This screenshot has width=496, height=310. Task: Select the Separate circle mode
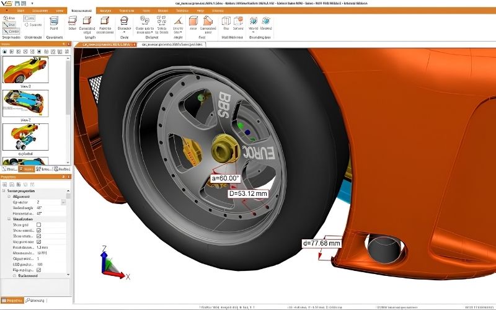33,25
